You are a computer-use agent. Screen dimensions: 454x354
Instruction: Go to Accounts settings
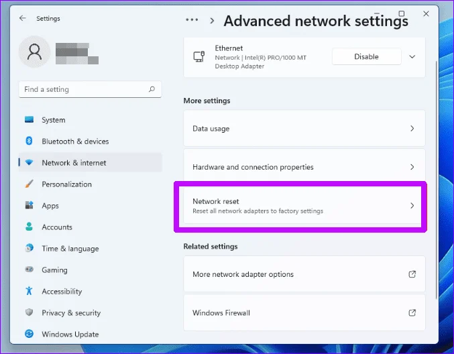pyautogui.click(x=90, y=227)
